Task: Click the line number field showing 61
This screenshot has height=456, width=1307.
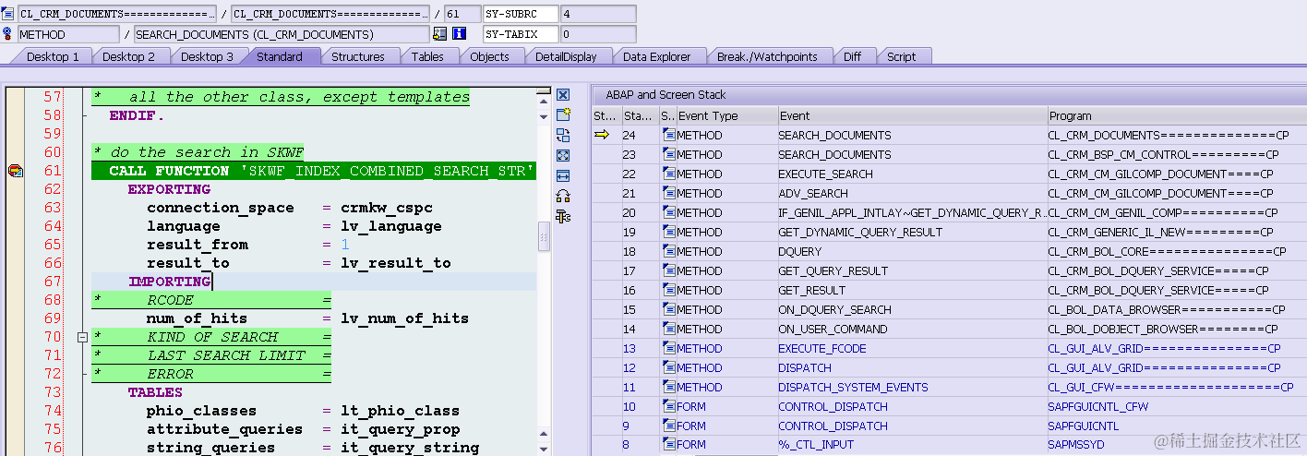Action: pos(462,14)
